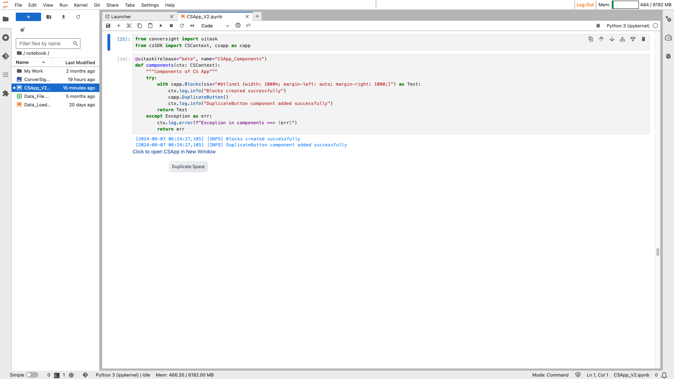The width and height of the screenshot is (674, 379).
Task: Restart kernel and run all cells
Action: pyautogui.click(x=192, y=26)
